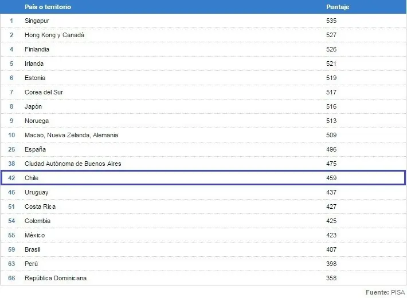Click Noruega's score 513
Viewport: 407px width, 298px height.
(x=331, y=121)
